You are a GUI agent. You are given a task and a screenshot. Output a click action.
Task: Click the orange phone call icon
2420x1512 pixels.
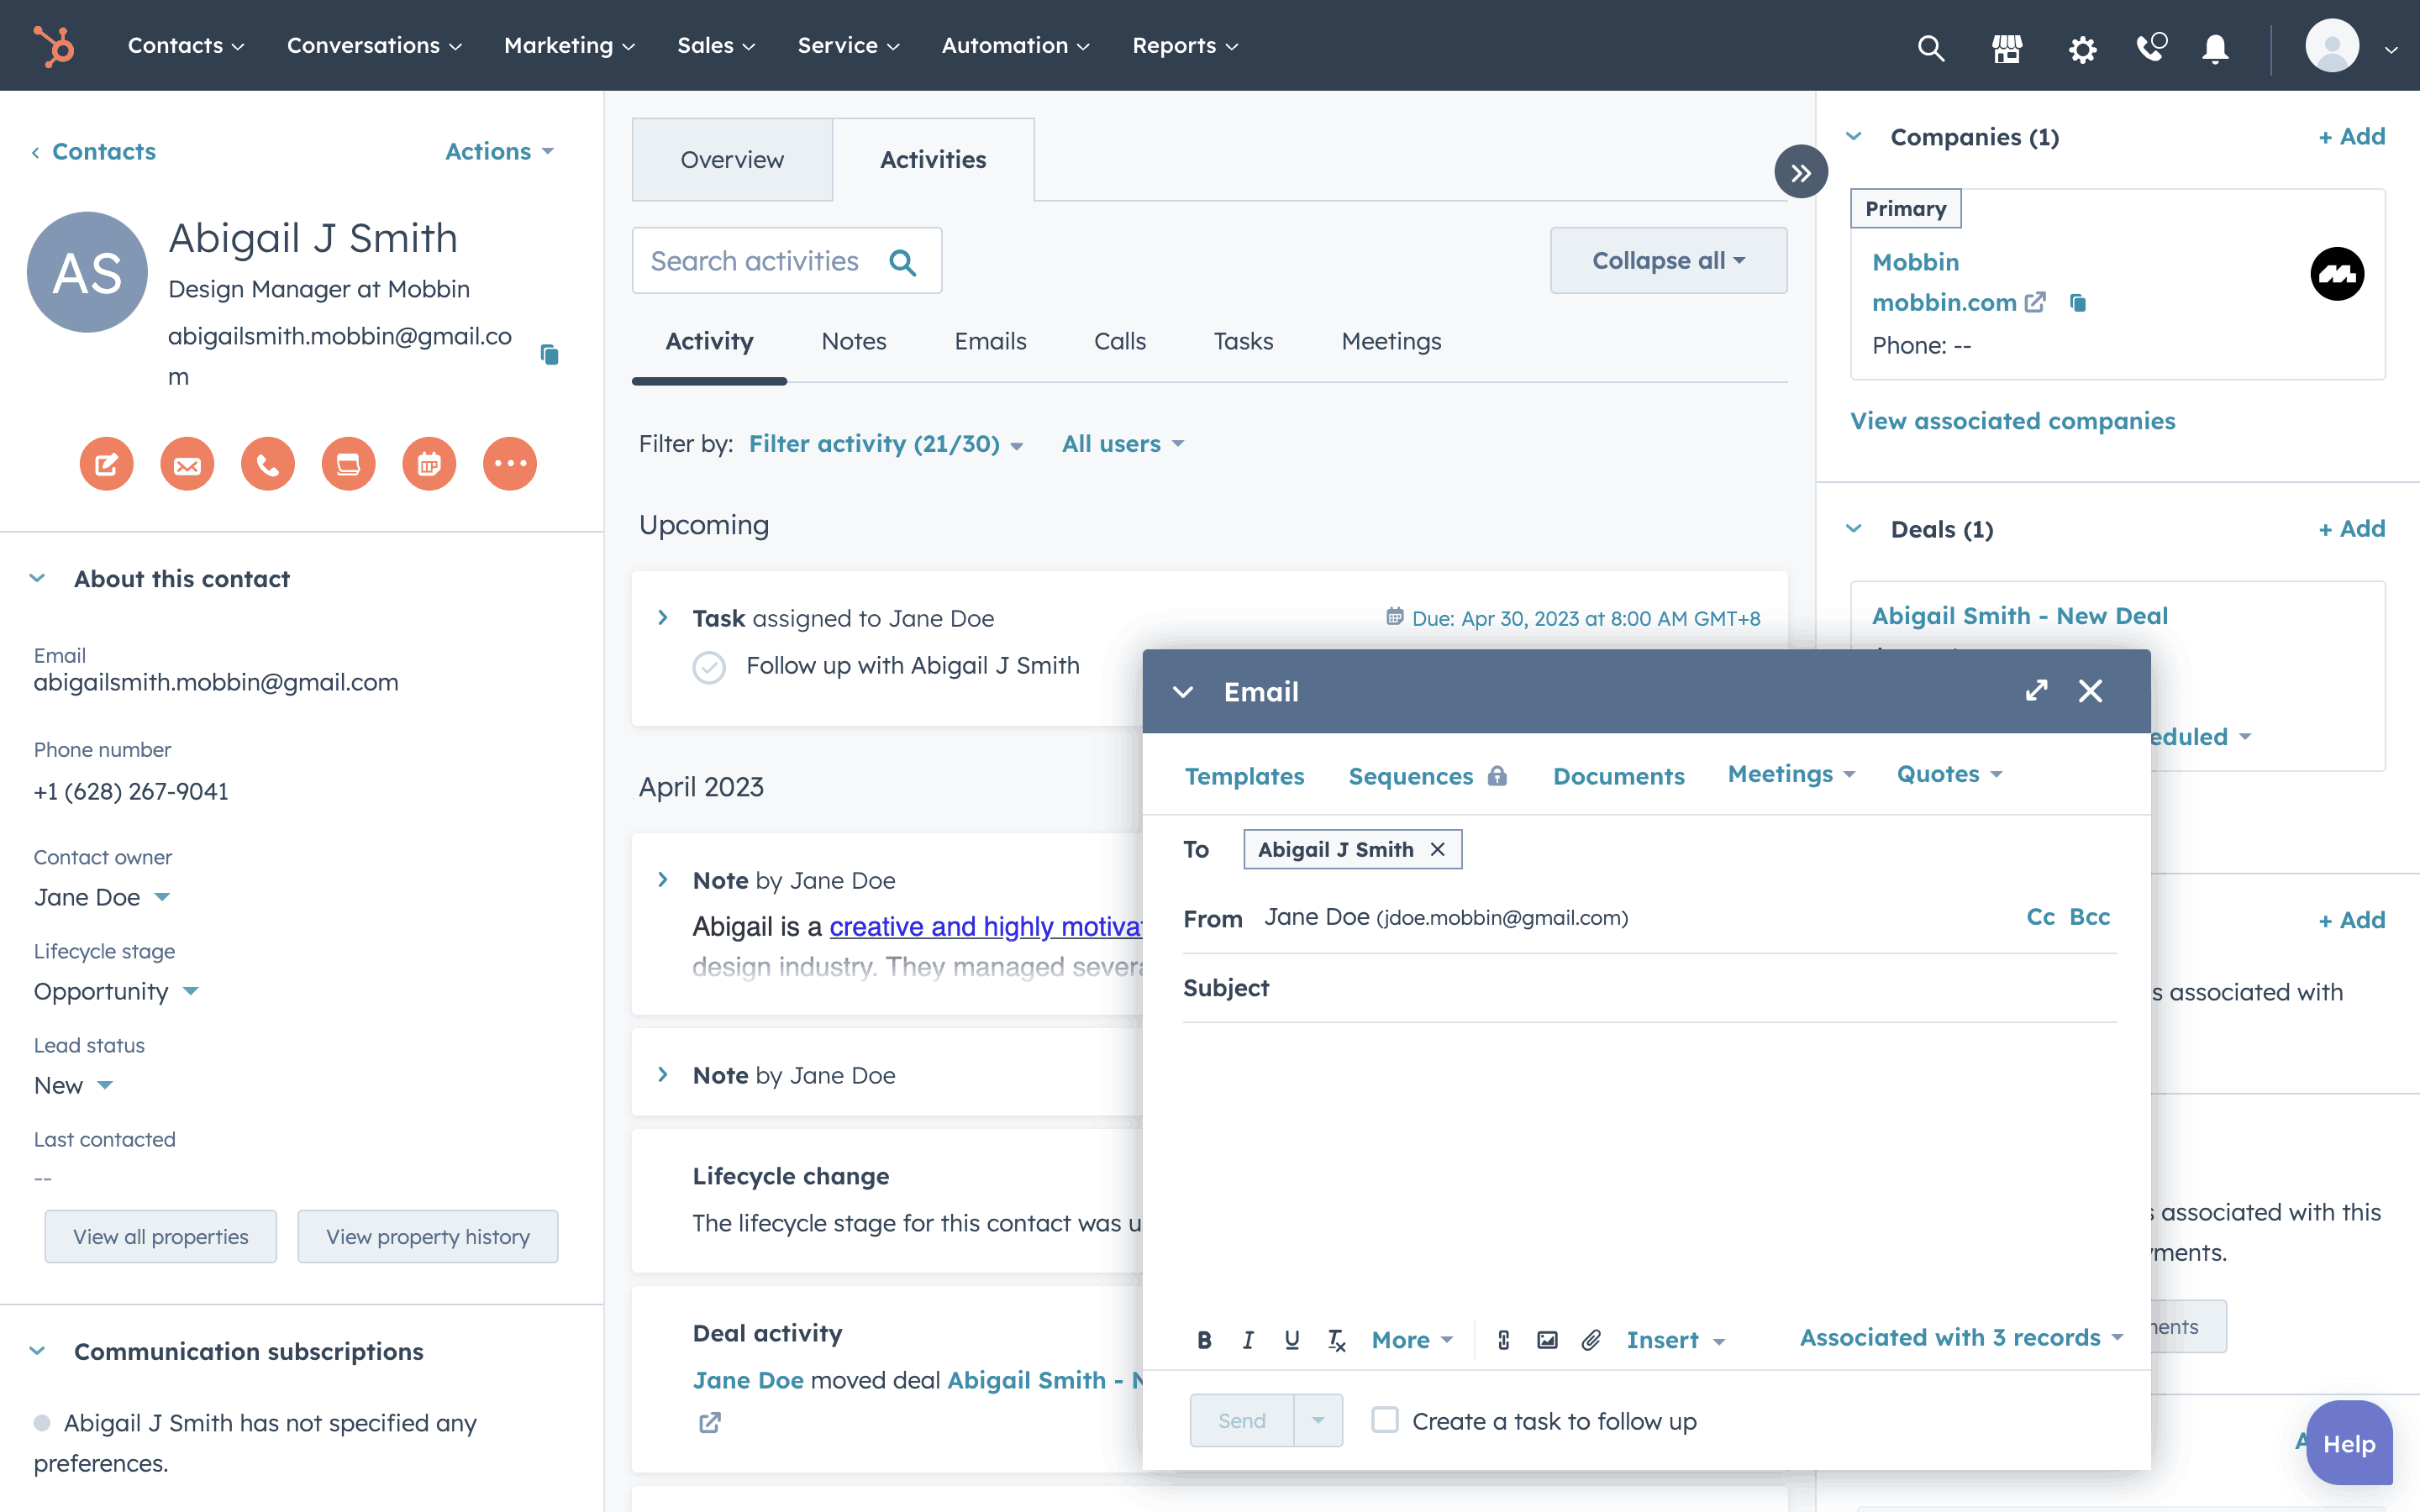(267, 464)
